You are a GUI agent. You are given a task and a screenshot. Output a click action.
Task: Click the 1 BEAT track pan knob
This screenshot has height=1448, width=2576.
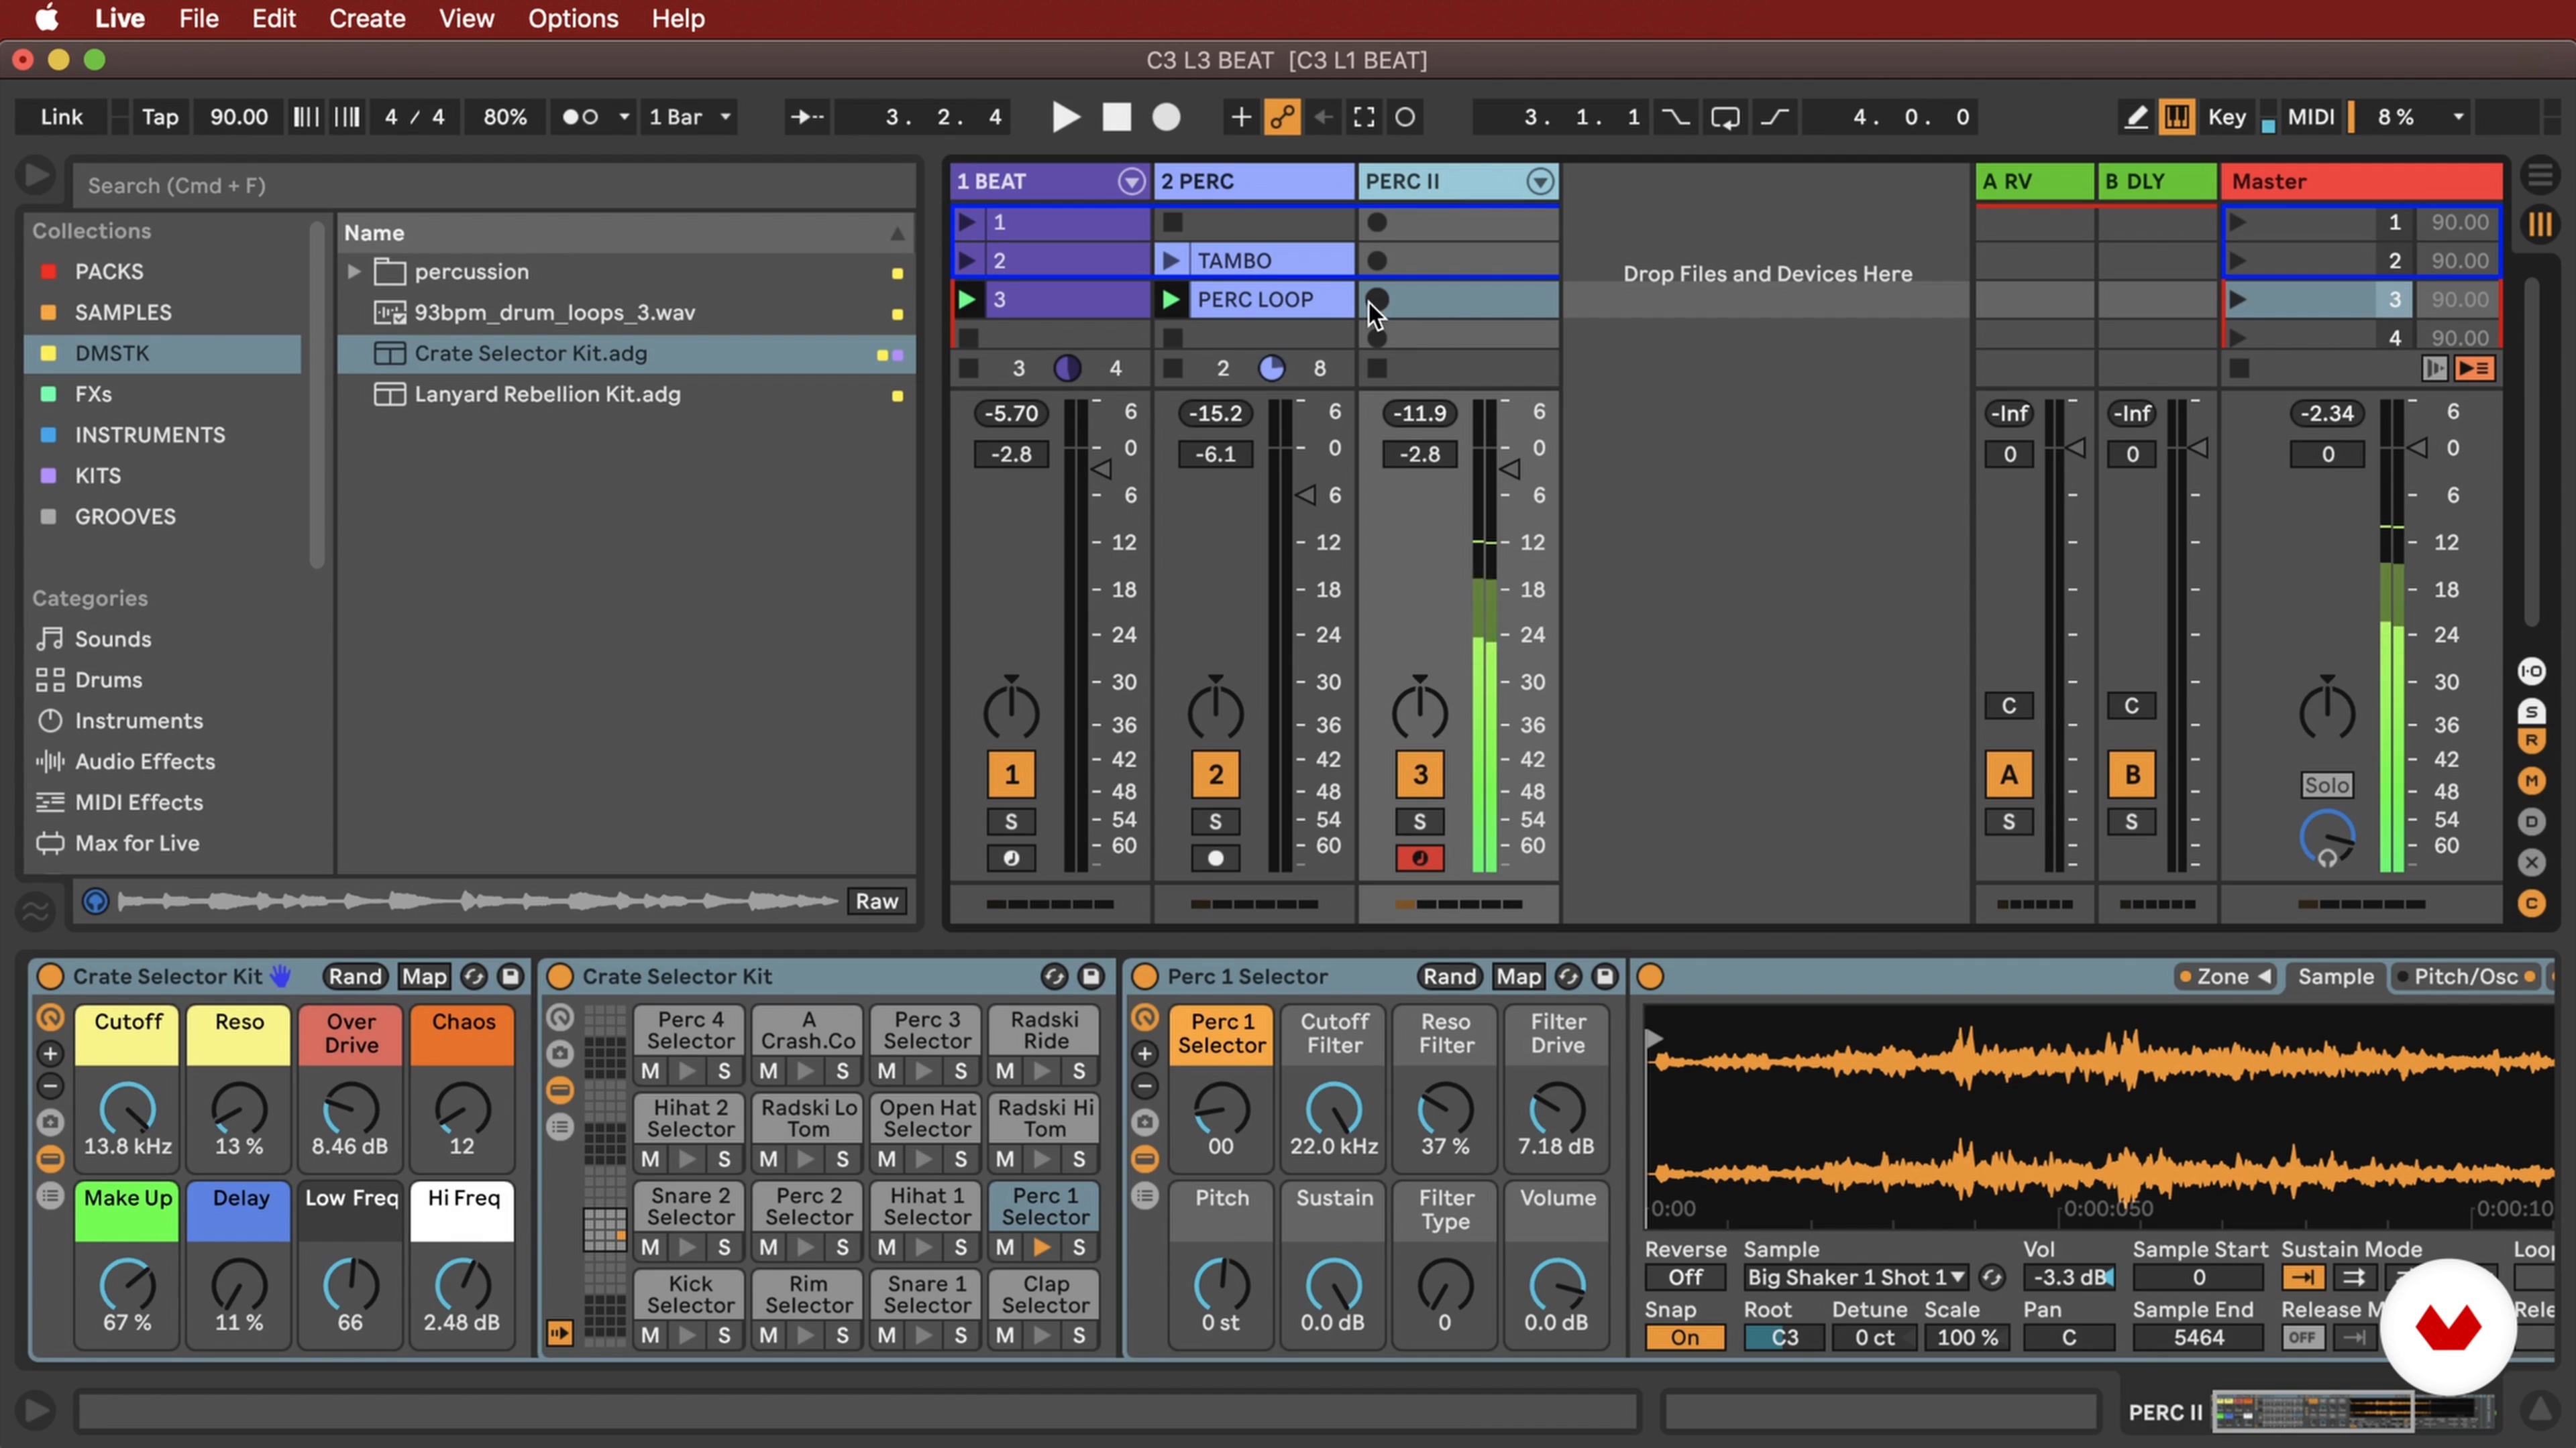(1011, 711)
